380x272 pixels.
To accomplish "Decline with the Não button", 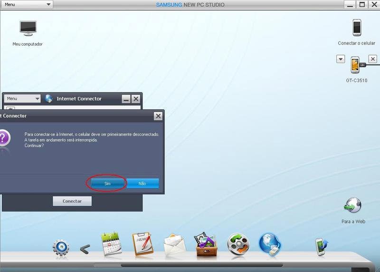I will (x=142, y=184).
